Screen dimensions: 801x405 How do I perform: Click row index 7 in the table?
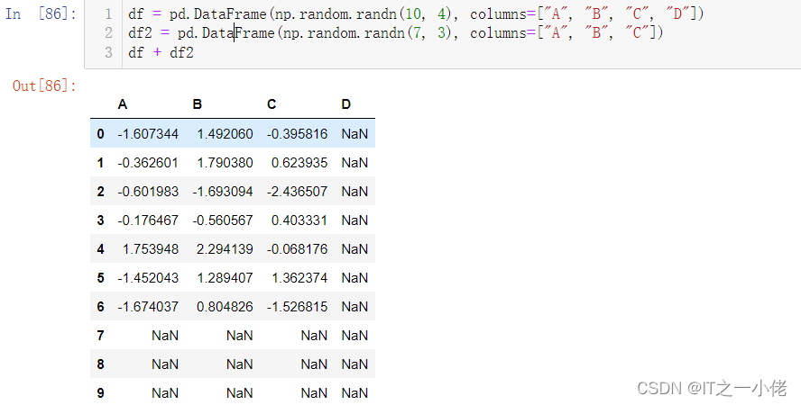click(100, 335)
